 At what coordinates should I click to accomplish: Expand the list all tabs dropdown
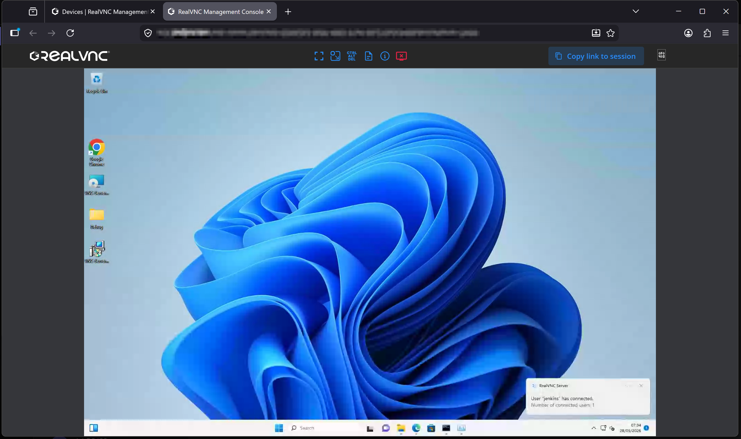636,11
